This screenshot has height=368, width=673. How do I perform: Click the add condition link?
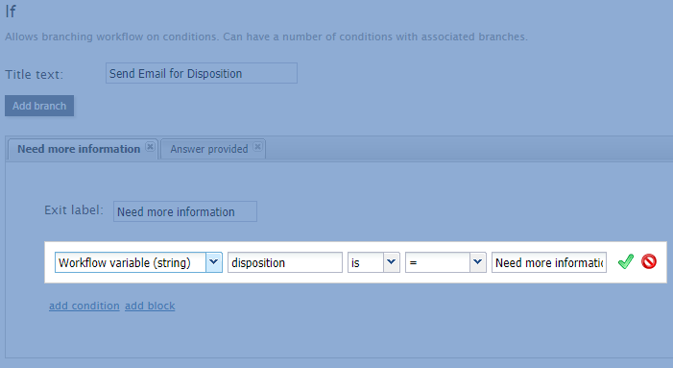click(x=84, y=306)
